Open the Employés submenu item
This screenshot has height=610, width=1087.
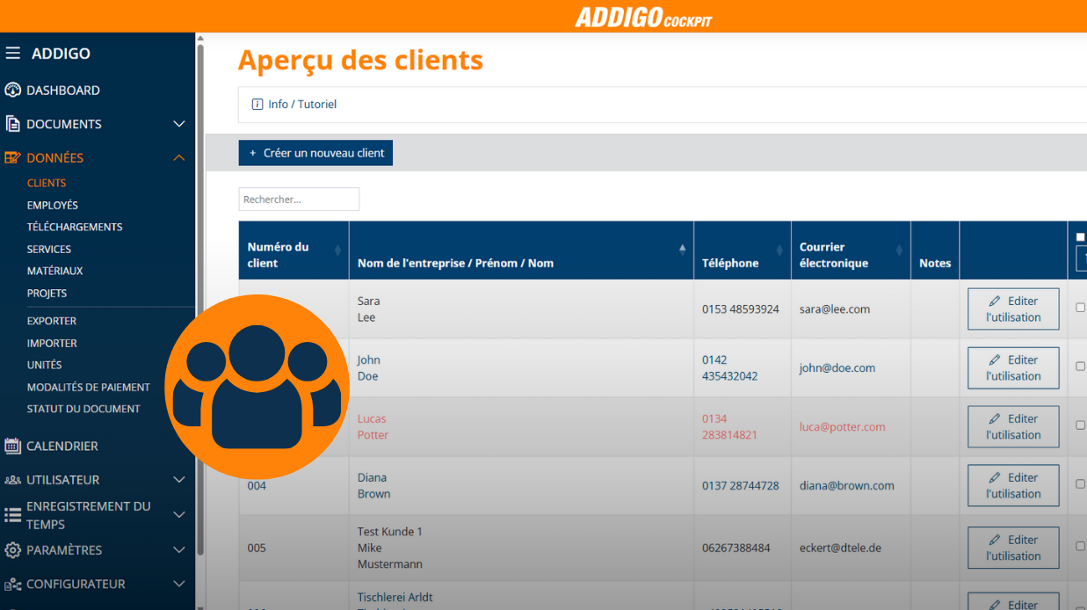[53, 205]
